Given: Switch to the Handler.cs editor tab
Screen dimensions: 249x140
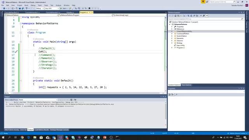Looking at the screenshot, I should pyautogui.click(x=70, y=12).
